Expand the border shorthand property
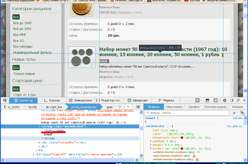The image size is (248, 164). [x=151, y=148]
